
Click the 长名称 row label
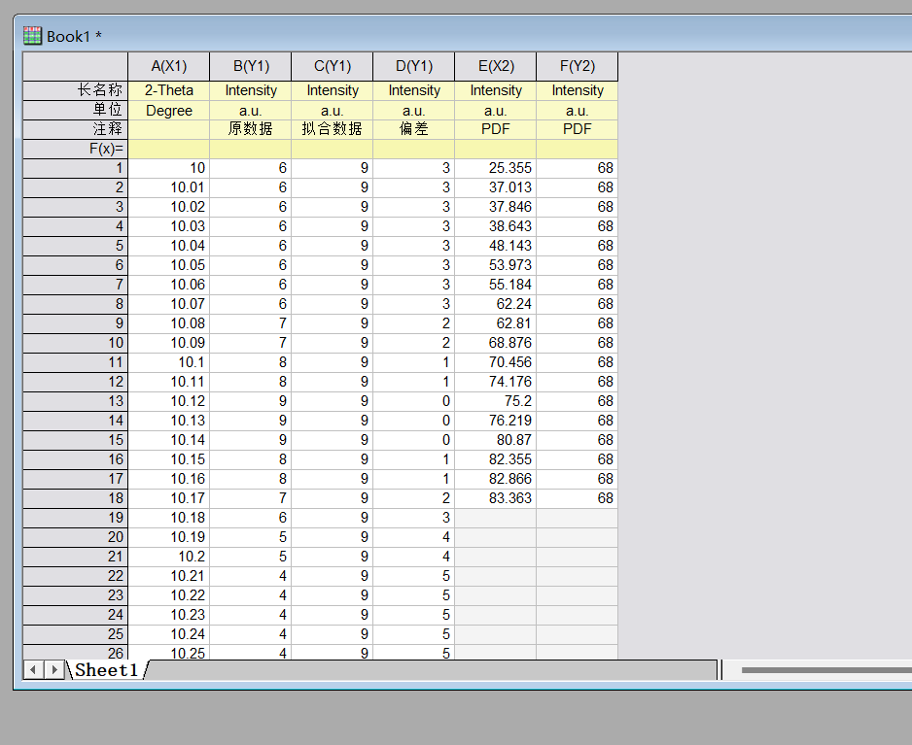75,90
